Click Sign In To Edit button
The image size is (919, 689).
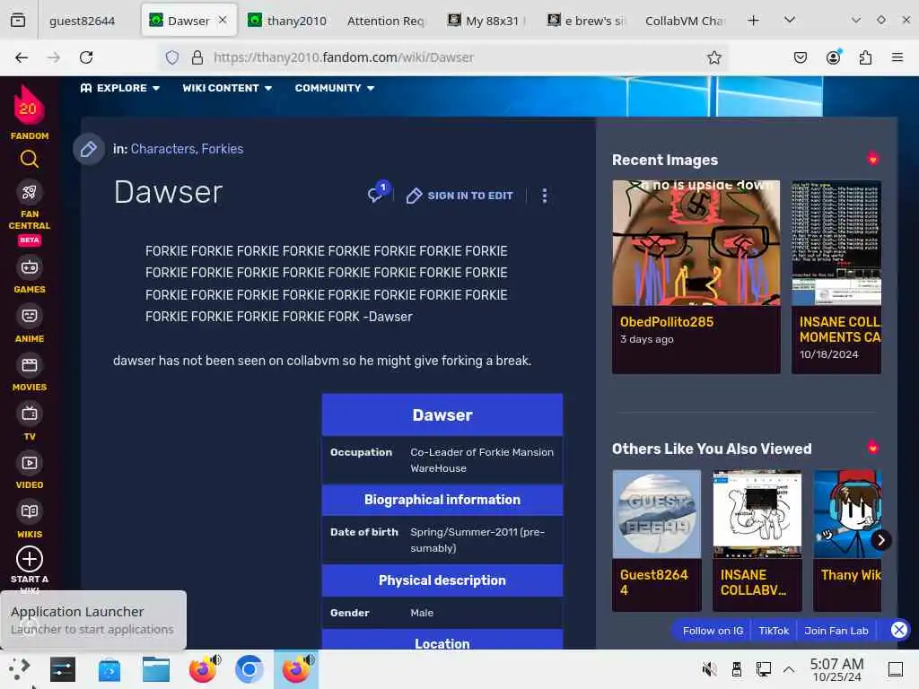click(460, 196)
